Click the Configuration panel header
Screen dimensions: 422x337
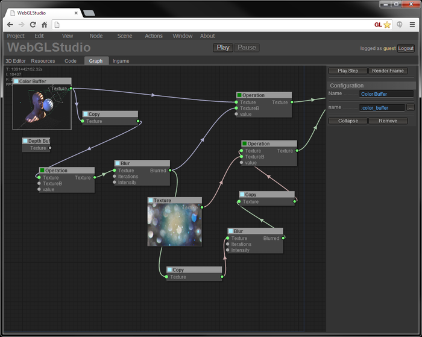coord(371,86)
